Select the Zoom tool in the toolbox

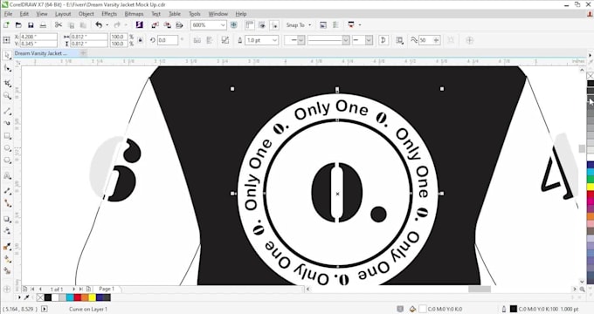pyautogui.click(x=7, y=96)
